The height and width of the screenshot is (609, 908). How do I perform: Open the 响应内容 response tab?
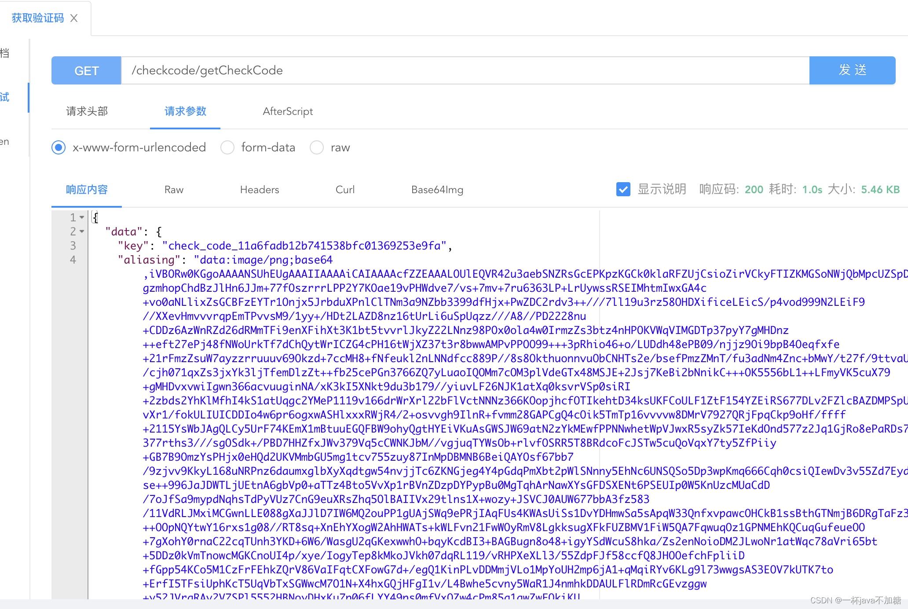[x=87, y=190]
